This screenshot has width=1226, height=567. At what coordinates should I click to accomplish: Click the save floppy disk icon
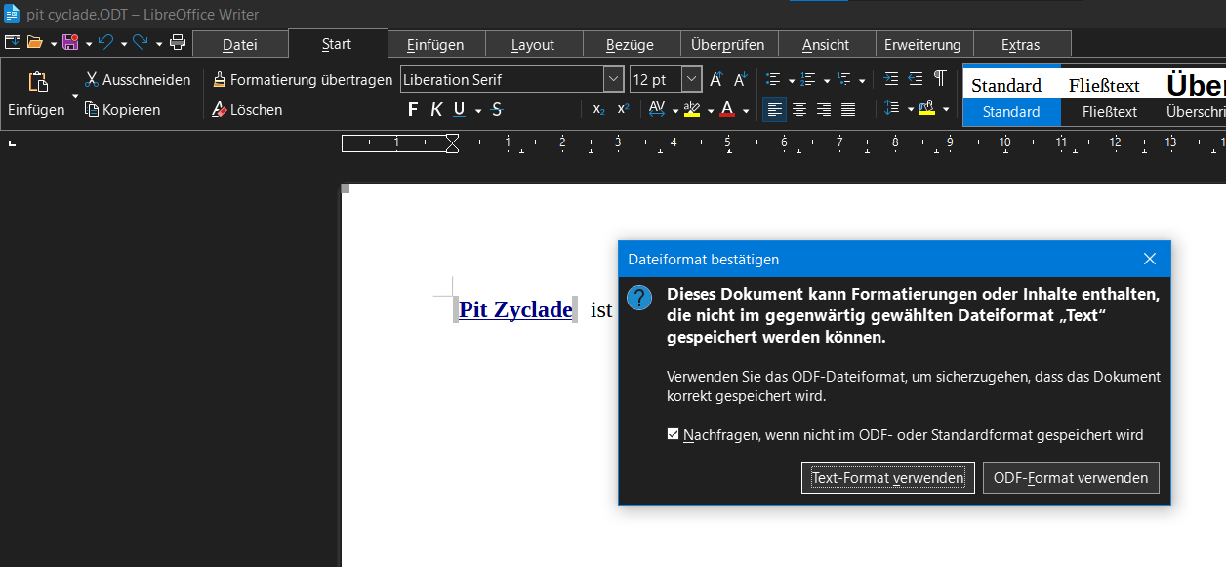[70, 42]
